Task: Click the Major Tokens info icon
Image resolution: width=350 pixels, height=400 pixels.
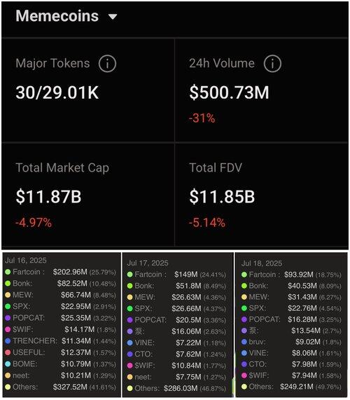Action: [107, 64]
